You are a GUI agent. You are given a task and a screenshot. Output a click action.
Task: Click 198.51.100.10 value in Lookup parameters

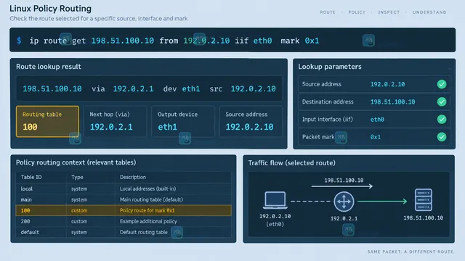pos(392,101)
